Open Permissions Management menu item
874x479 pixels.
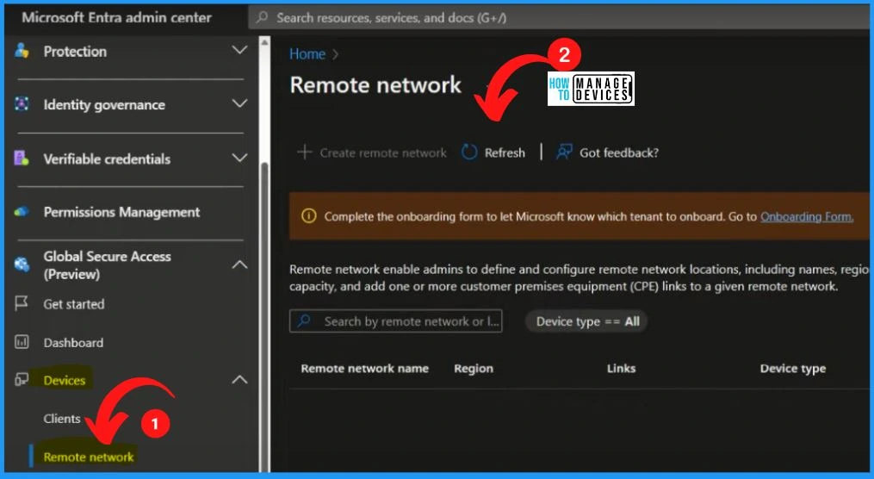(121, 213)
